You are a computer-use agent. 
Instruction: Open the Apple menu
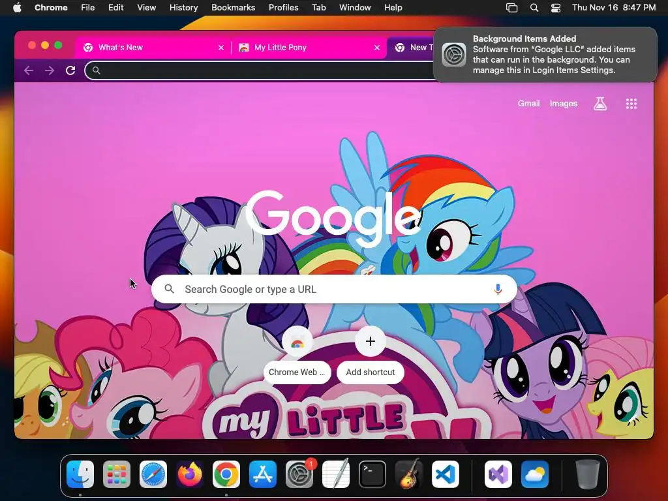(17, 7)
